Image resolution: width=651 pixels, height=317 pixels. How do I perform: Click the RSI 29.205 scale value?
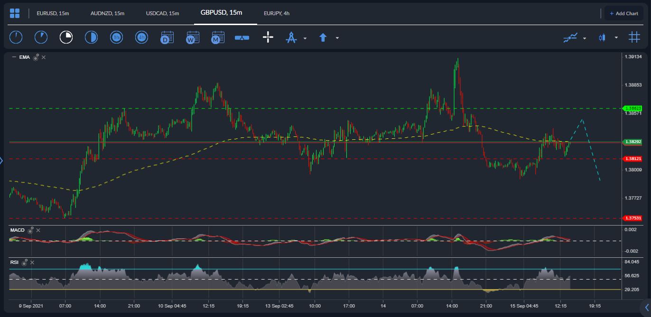pos(632,290)
